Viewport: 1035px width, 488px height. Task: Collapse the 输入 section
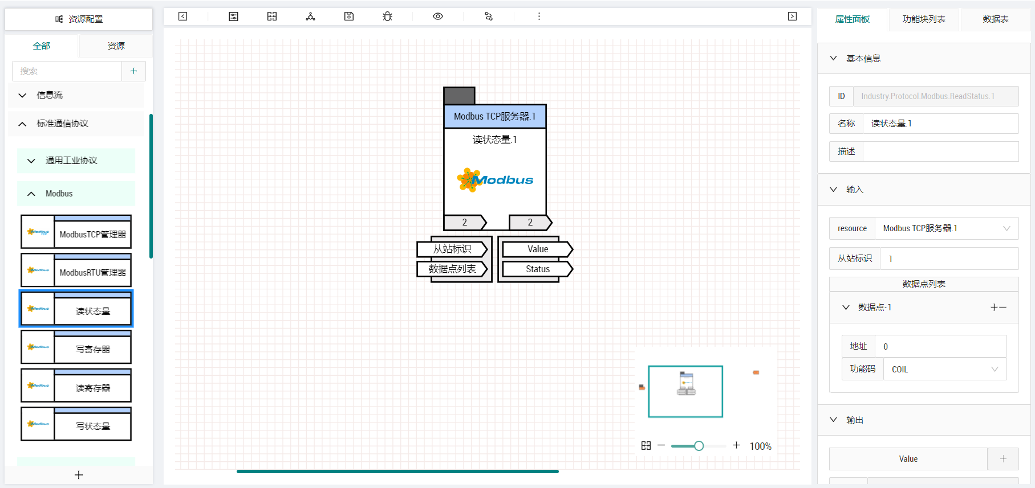(924, 190)
